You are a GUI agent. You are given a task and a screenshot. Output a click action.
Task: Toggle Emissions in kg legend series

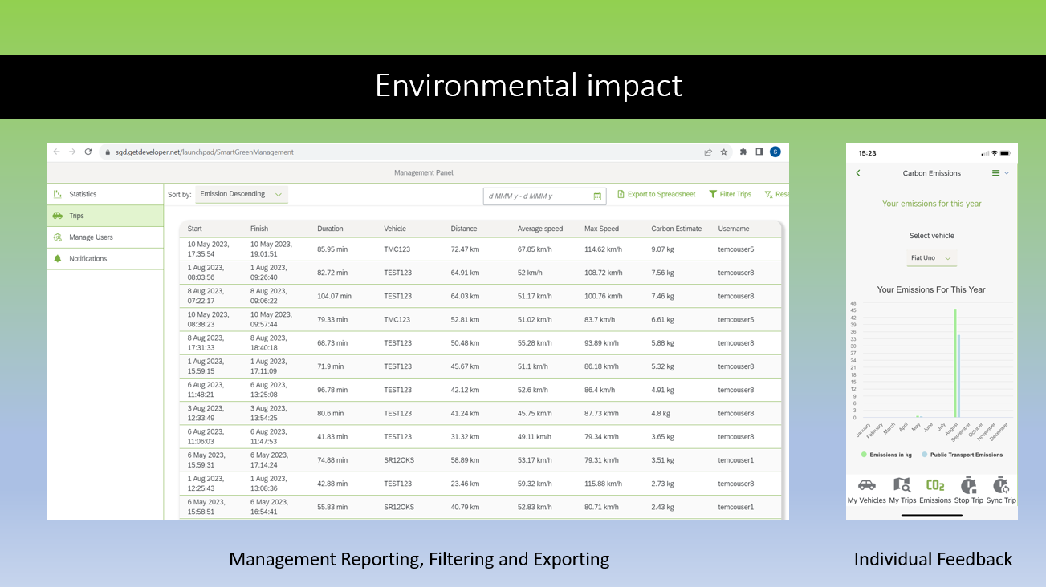coord(889,455)
